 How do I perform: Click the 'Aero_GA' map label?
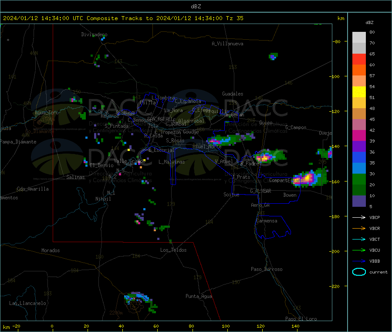click(x=260, y=205)
